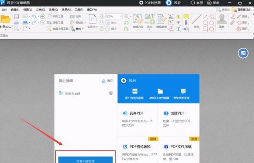This screenshot has width=254, height=163.
Task: Set view to 实际大小 actual size
Action: click(x=93, y=21)
